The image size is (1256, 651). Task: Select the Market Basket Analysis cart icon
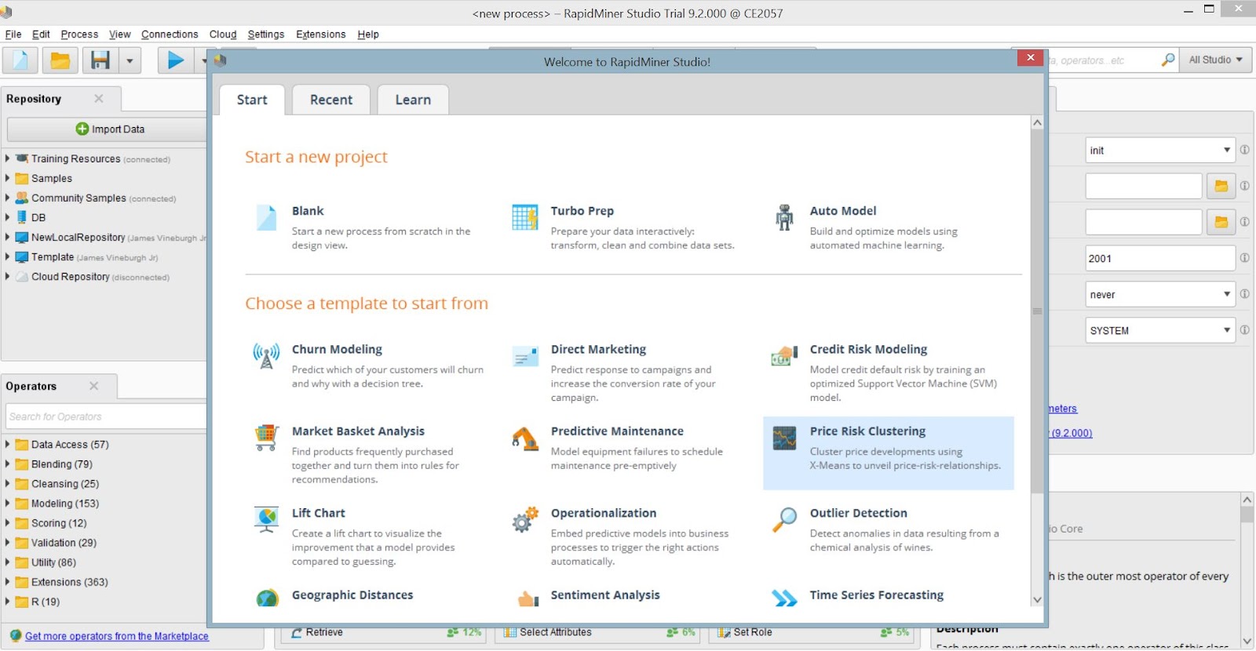[x=266, y=438]
